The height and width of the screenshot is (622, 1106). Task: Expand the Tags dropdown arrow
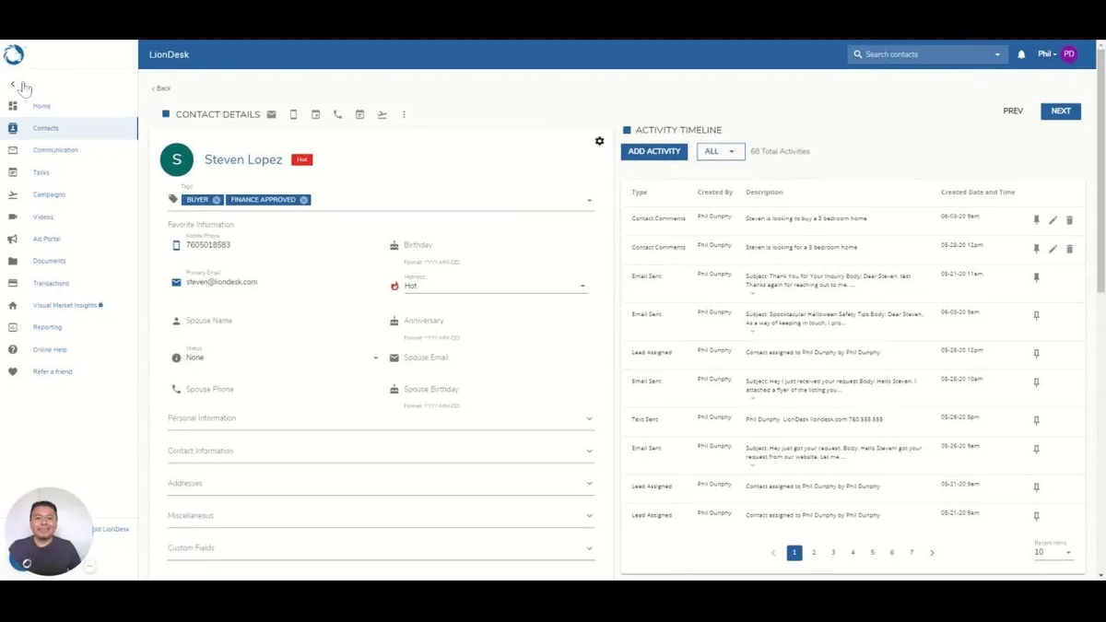589,200
